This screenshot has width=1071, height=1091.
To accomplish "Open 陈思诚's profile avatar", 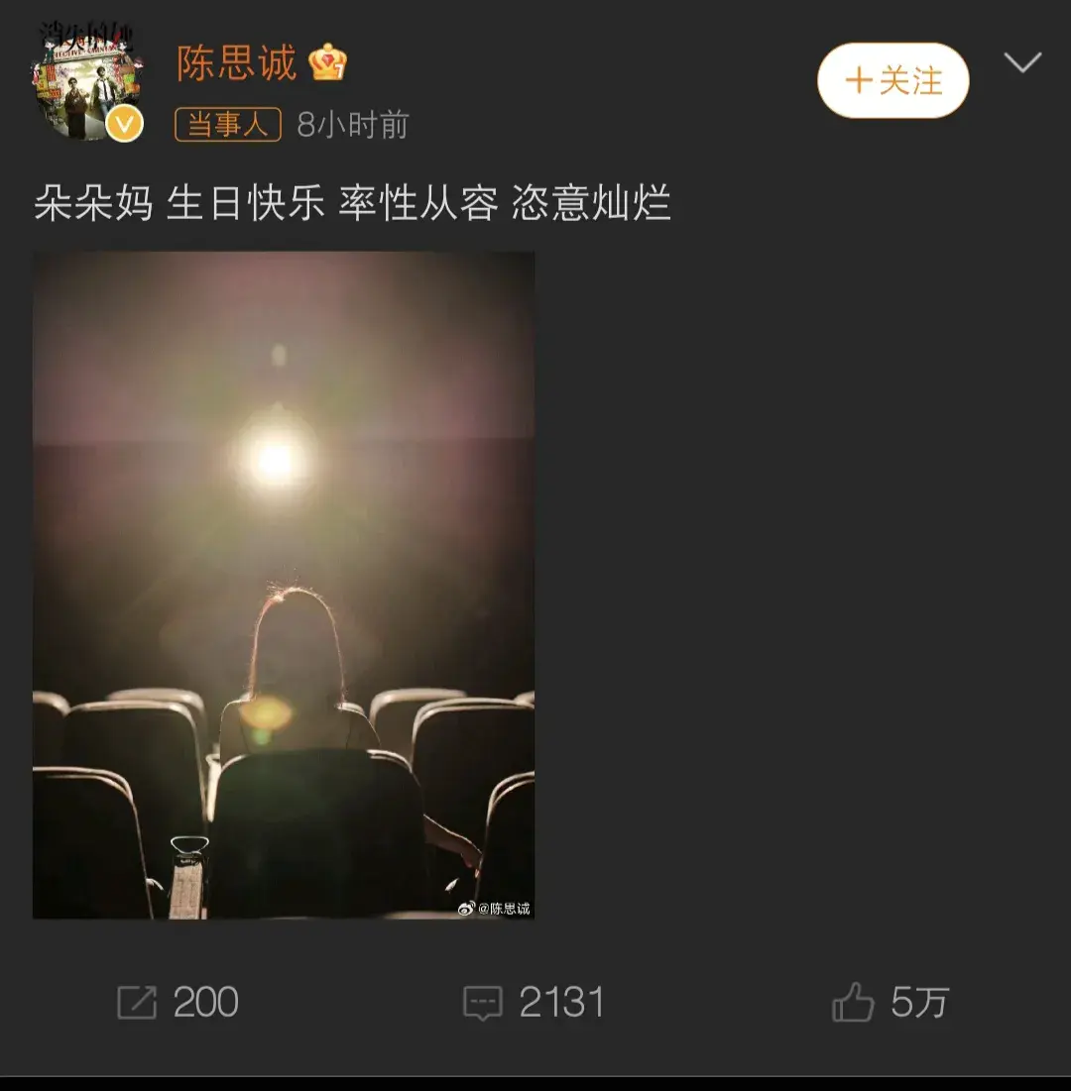I will [86, 83].
